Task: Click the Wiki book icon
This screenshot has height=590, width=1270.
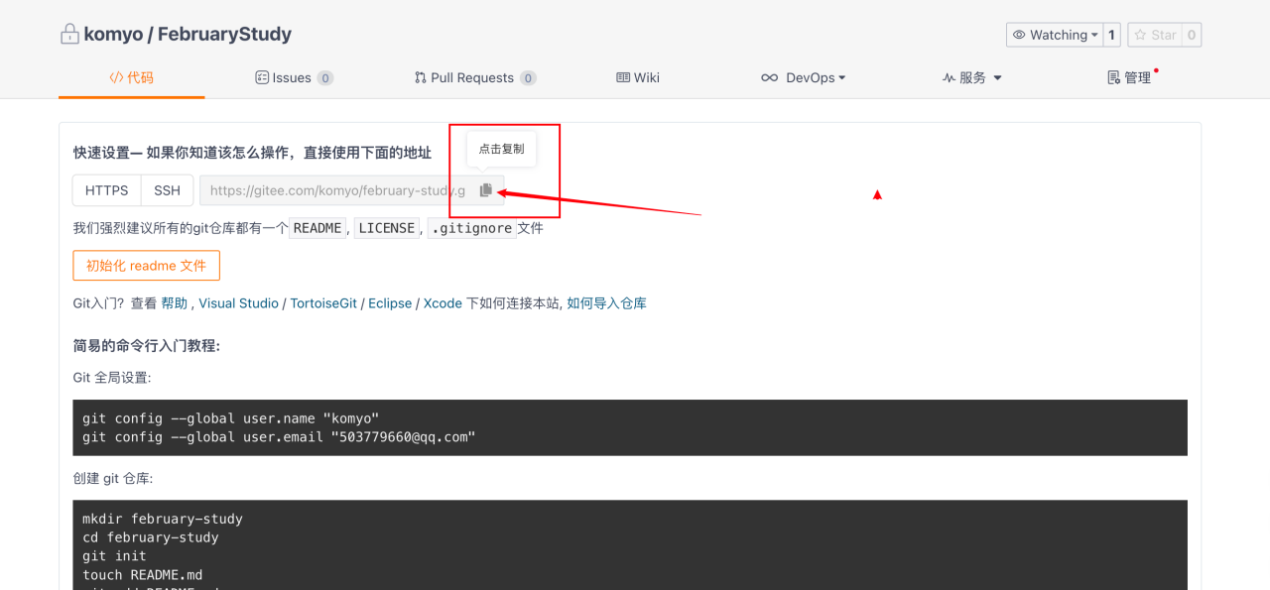Action: pos(623,77)
